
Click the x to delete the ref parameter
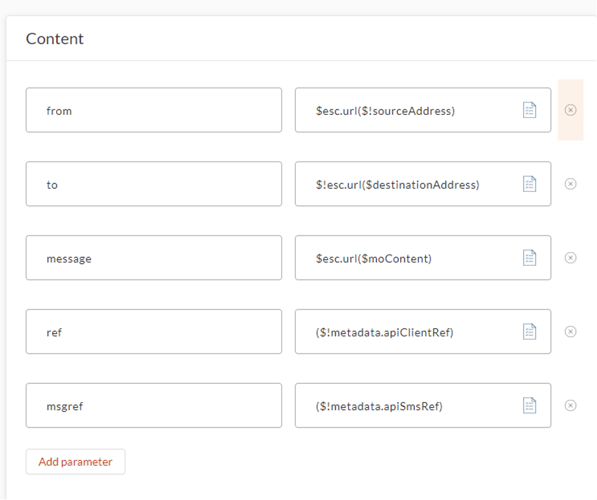coord(571,331)
